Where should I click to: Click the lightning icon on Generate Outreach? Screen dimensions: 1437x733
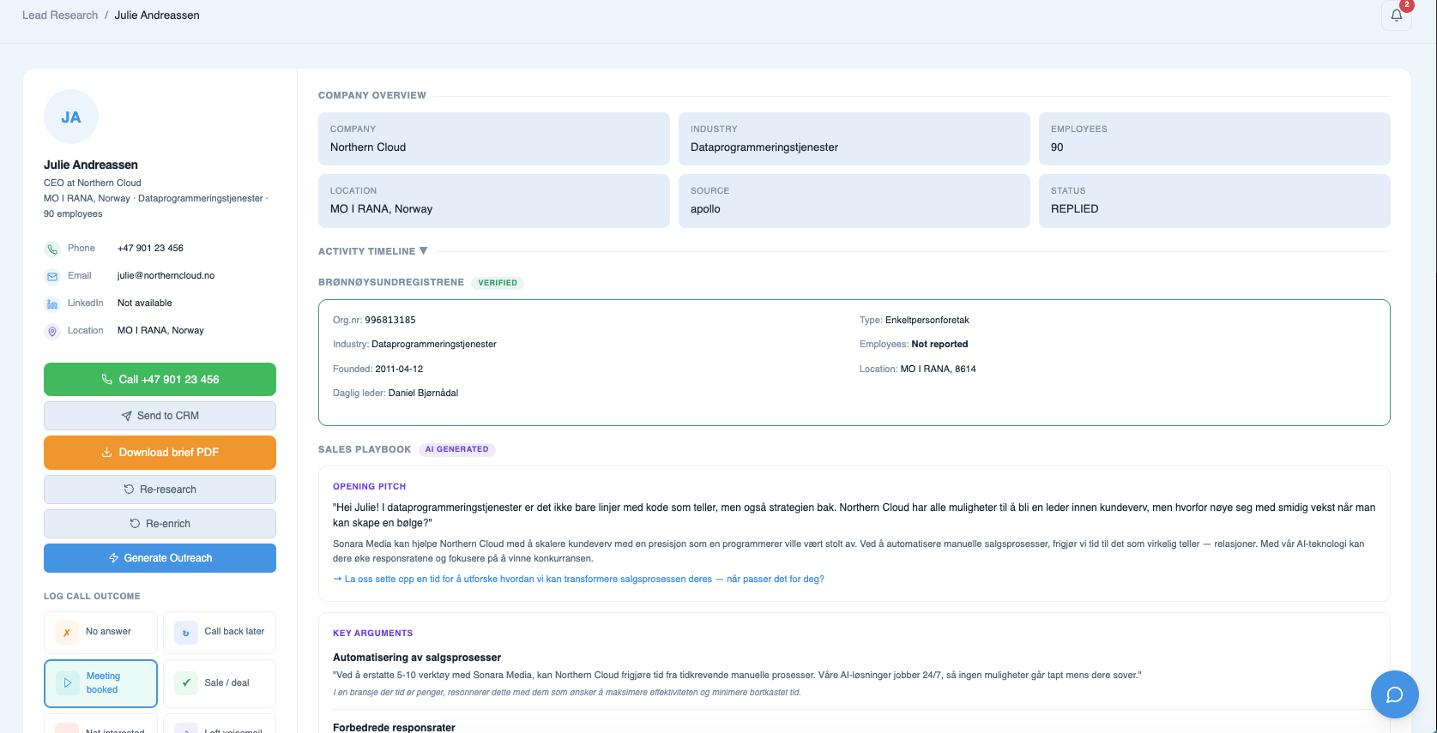pos(113,558)
